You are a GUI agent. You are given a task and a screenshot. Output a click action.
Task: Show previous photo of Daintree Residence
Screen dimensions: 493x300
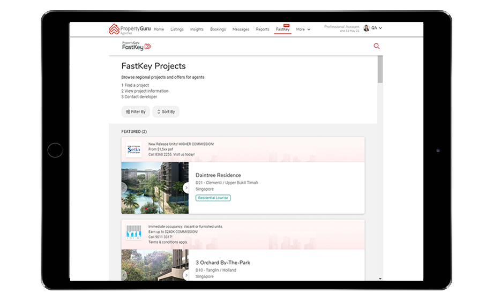tap(124, 187)
